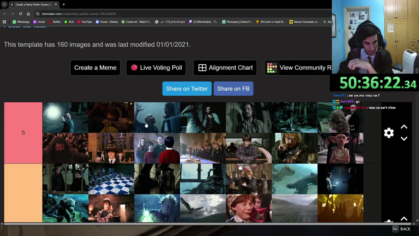Open the All Cards in Clash Royale bookmark
Image resolution: width=419 pixels, height=236 pixels.
tap(270, 22)
